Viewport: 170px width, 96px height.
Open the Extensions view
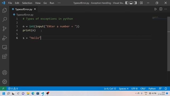pos(5,57)
